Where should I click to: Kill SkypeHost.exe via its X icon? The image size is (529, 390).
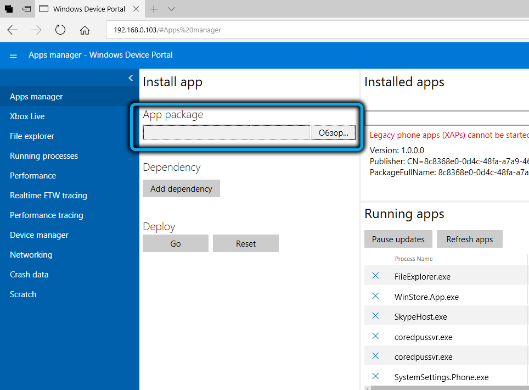(x=375, y=316)
